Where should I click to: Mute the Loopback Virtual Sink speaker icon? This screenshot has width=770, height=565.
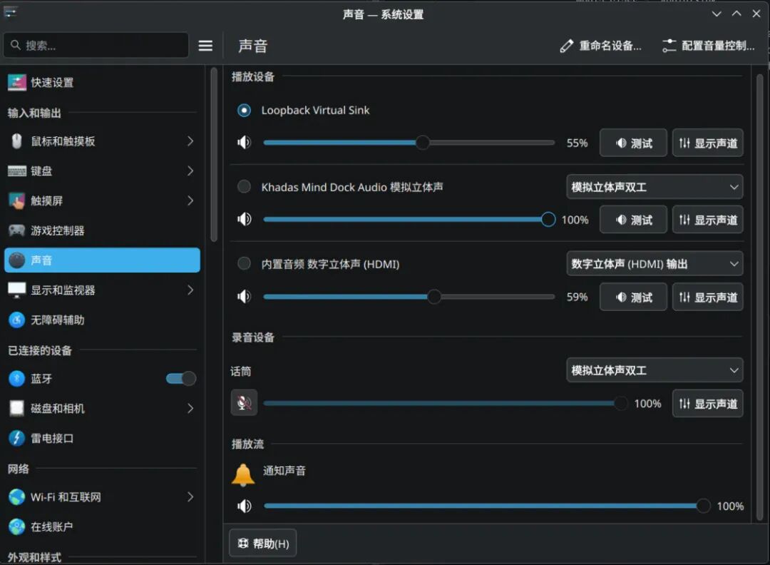click(x=244, y=143)
